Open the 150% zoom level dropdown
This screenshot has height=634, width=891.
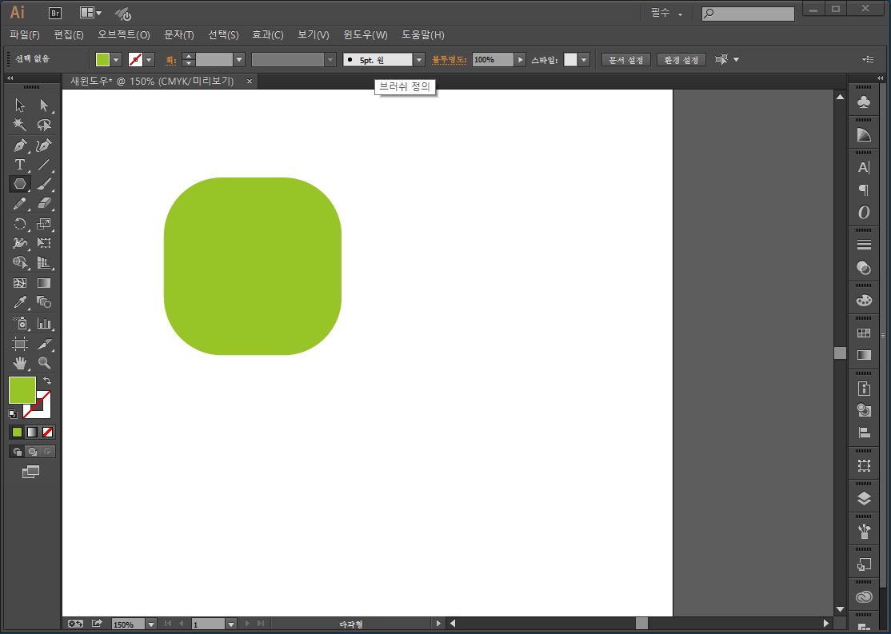tap(150, 624)
